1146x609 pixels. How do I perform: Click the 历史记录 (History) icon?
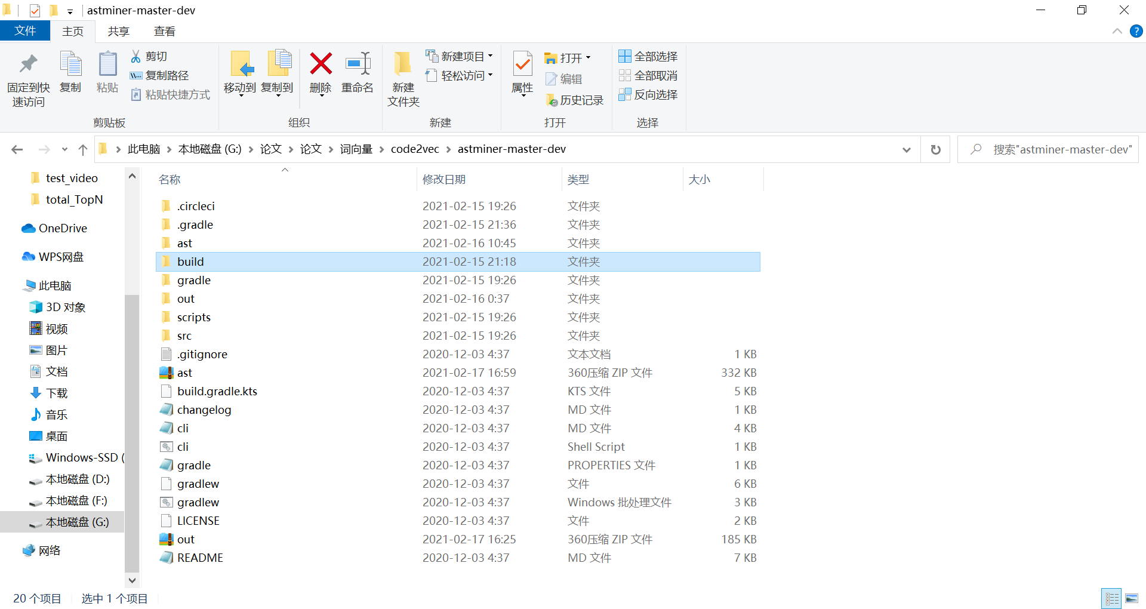[552, 100]
